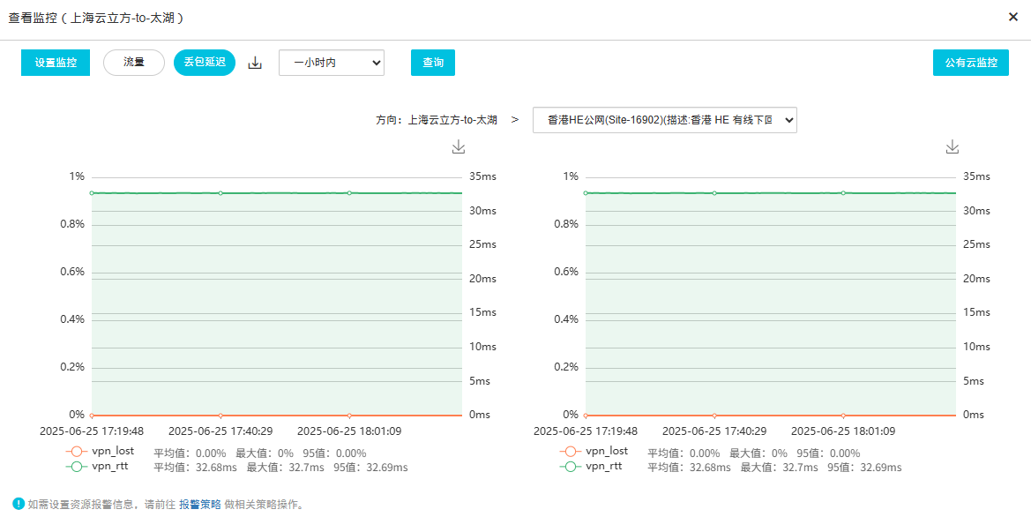Download the right chart image
Screen dimensions: 1031x517
click(x=953, y=146)
